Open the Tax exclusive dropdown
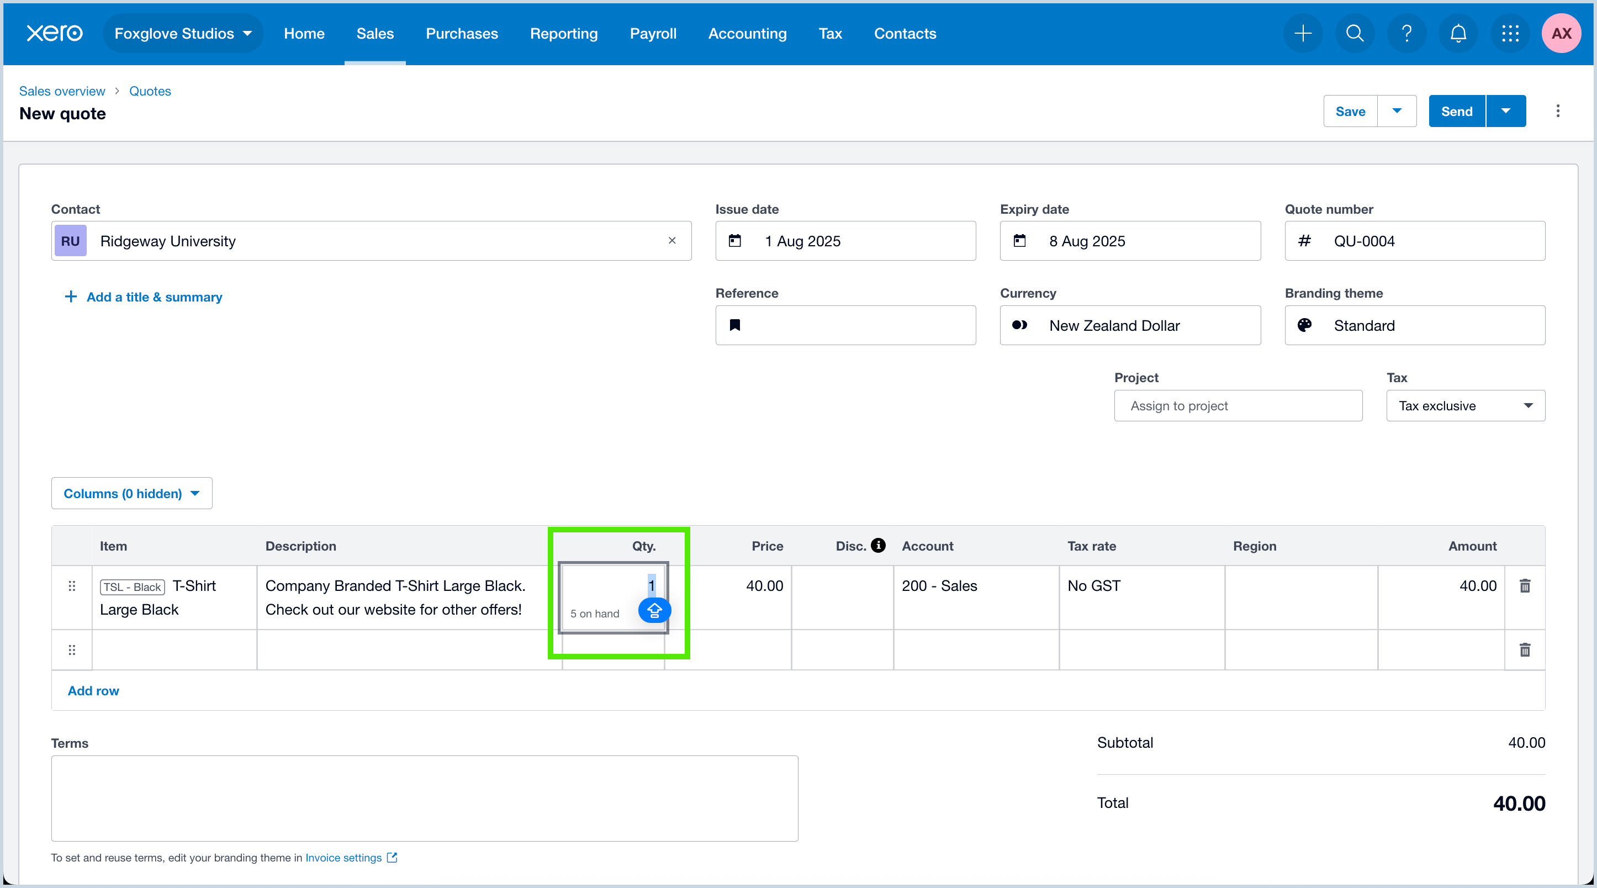Image resolution: width=1597 pixels, height=888 pixels. coord(1466,405)
